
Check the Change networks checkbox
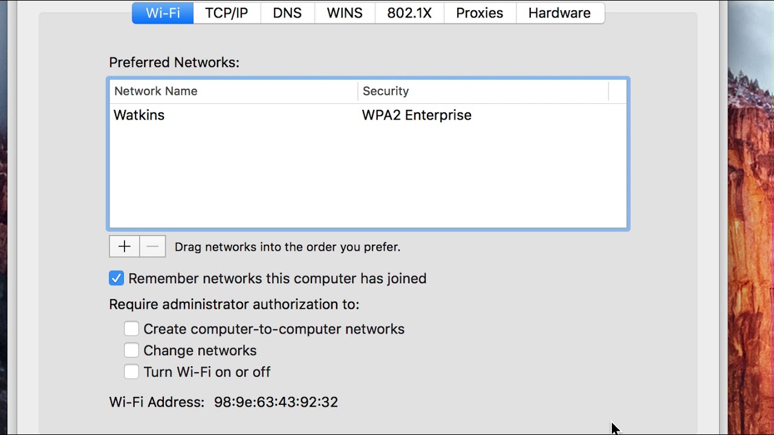coord(131,350)
